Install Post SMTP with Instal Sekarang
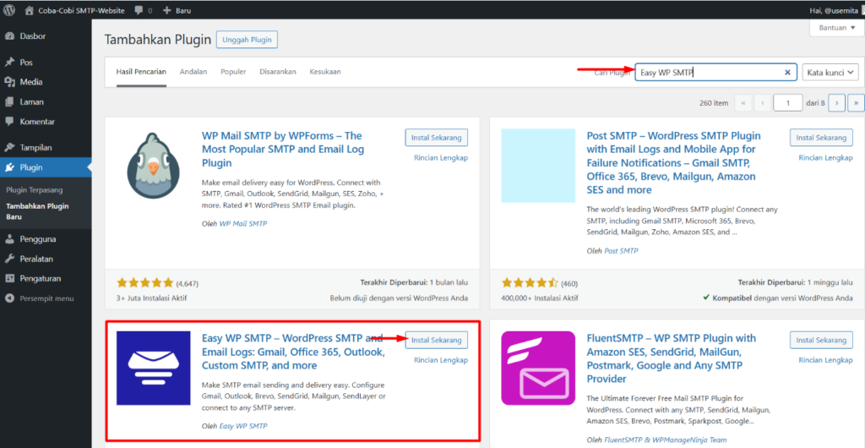 [x=821, y=138]
